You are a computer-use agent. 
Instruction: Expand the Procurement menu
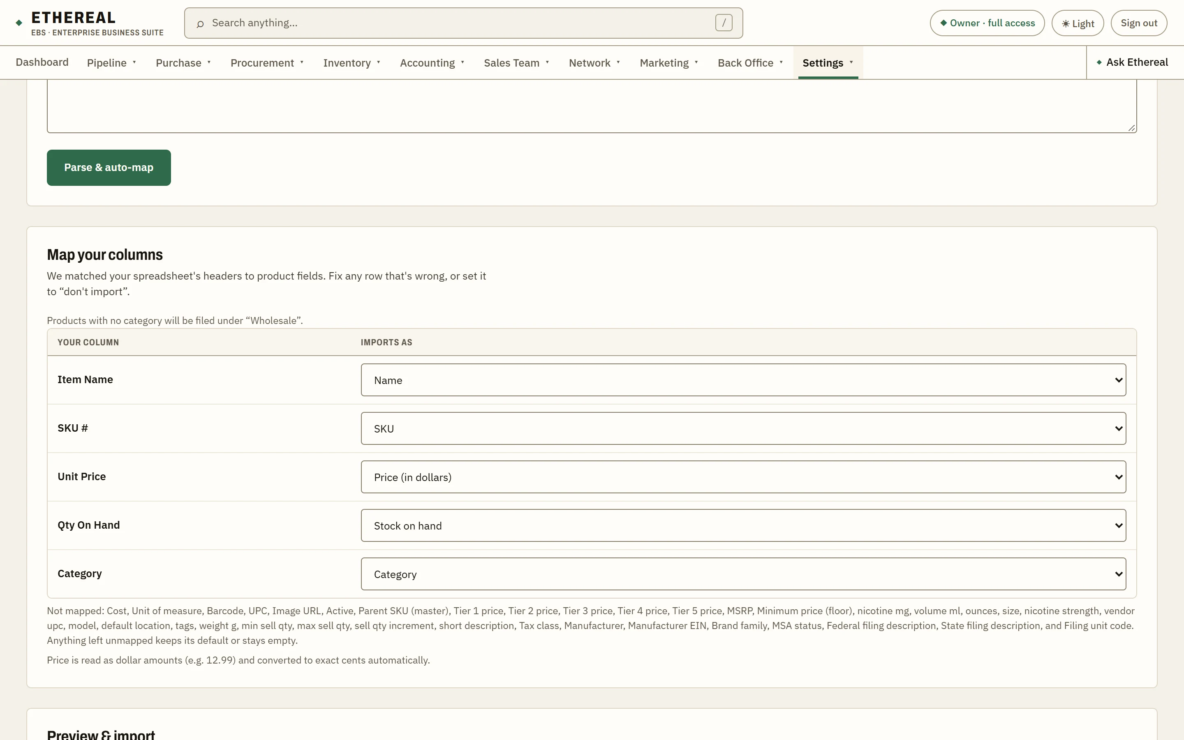click(x=267, y=62)
